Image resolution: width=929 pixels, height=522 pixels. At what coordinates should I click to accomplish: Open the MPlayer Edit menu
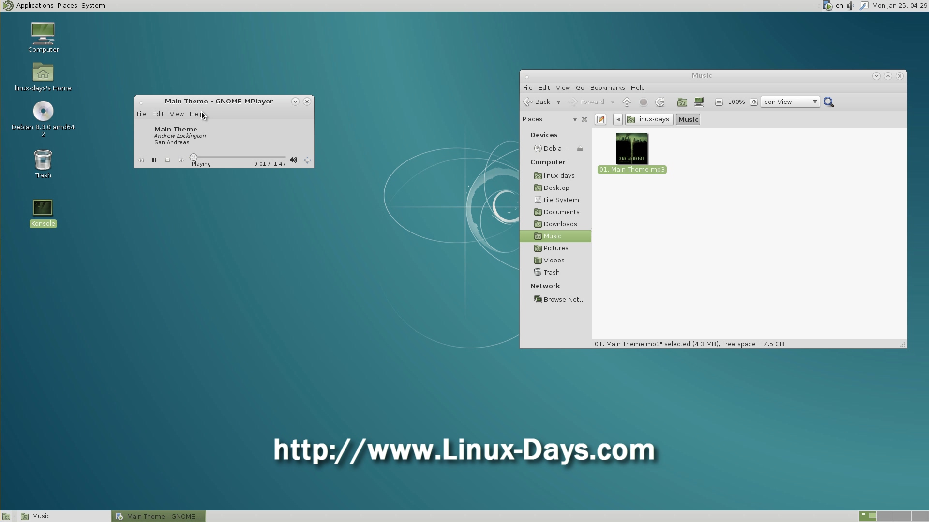[x=158, y=114]
